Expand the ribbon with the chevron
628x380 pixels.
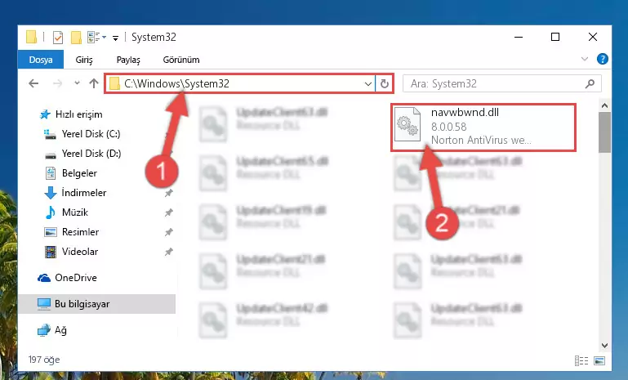point(585,60)
